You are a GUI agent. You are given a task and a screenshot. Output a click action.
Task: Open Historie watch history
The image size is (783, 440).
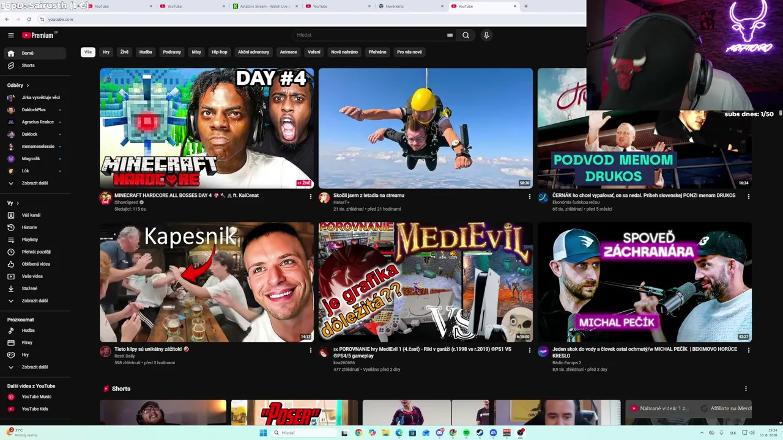click(x=34, y=227)
